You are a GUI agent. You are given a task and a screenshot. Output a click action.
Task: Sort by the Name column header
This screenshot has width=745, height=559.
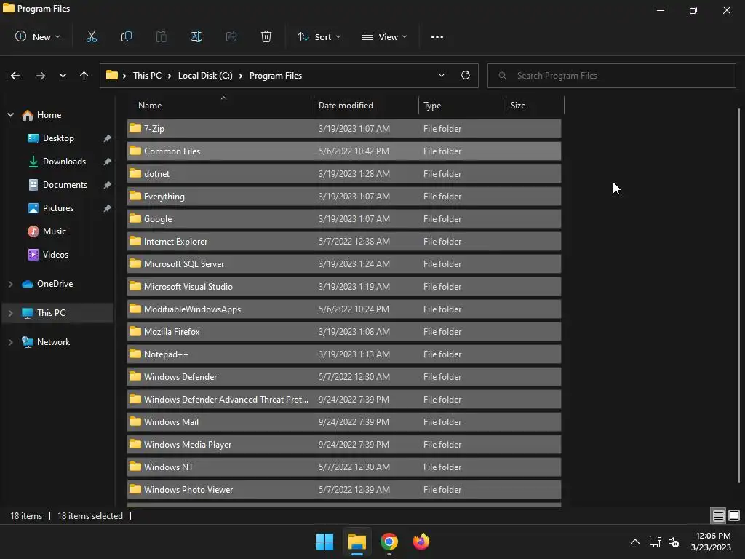[x=220, y=106]
